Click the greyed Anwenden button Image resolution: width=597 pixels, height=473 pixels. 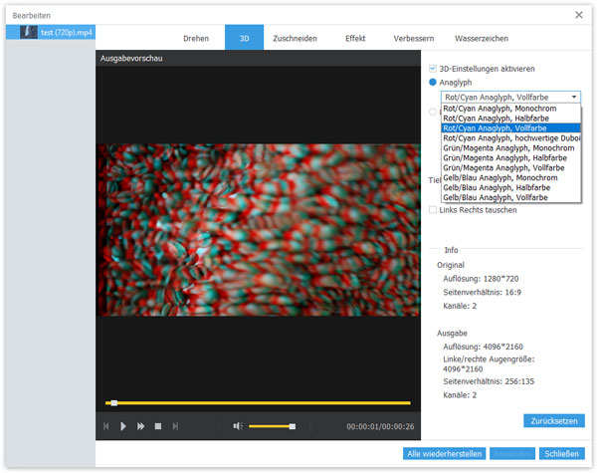(512, 453)
